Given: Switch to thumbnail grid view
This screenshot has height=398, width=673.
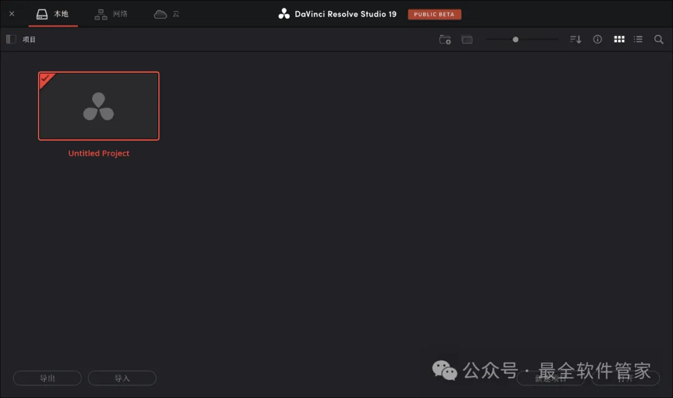Looking at the screenshot, I should tap(619, 39).
